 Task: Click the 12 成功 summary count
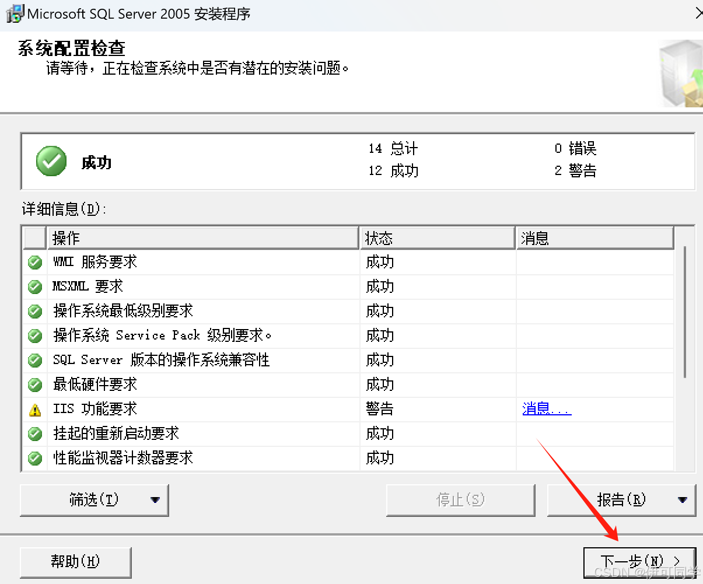point(393,171)
